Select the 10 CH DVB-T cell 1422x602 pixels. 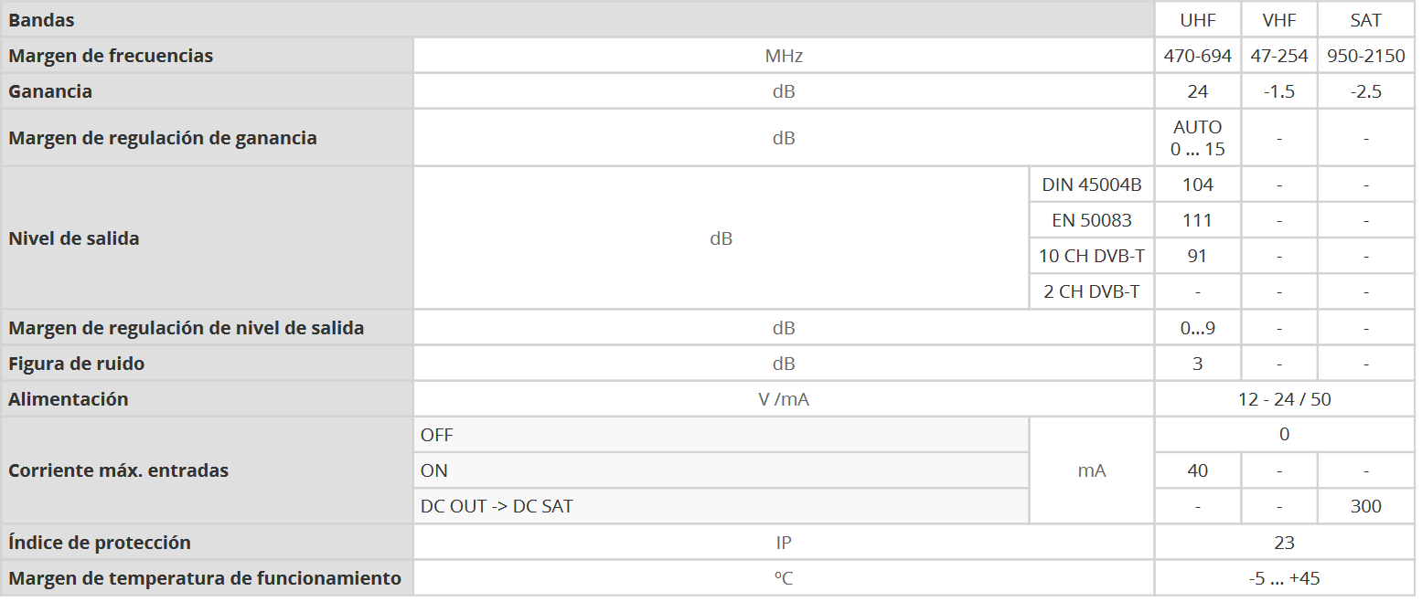pyautogui.click(x=1091, y=256)
